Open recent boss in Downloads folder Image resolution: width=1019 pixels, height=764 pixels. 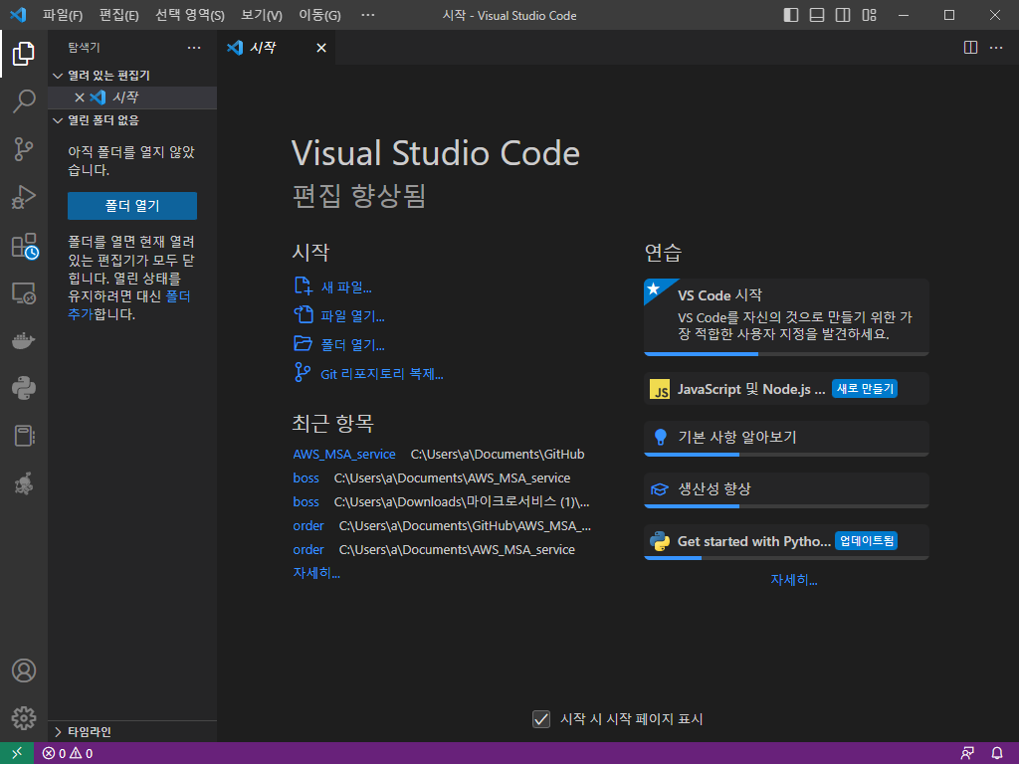pos(306,502)
